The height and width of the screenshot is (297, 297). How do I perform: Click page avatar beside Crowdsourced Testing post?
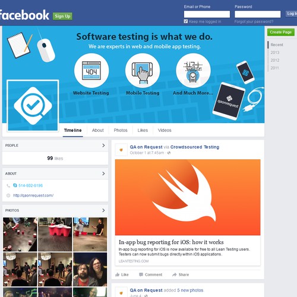click(x=121, y=150)
